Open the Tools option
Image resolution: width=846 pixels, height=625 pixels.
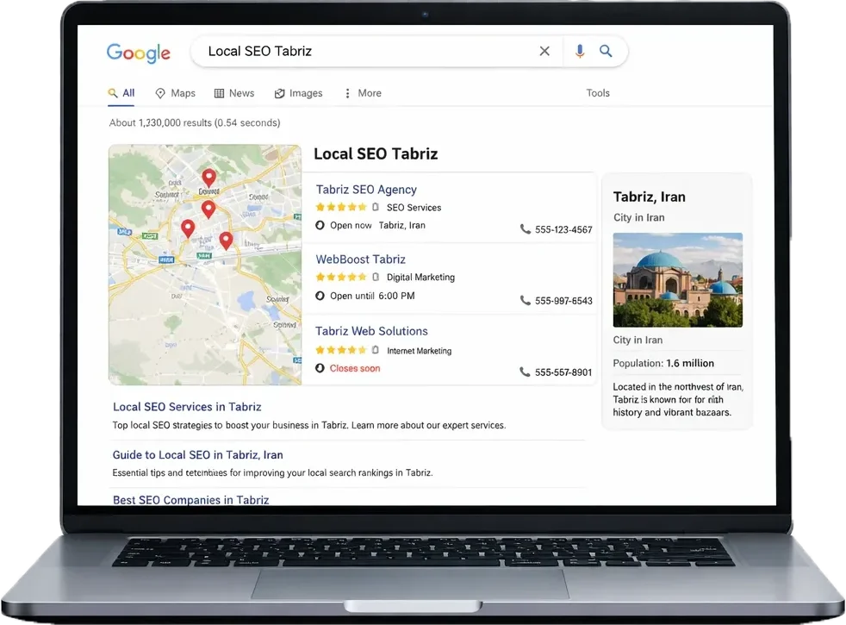click(598, 93)
